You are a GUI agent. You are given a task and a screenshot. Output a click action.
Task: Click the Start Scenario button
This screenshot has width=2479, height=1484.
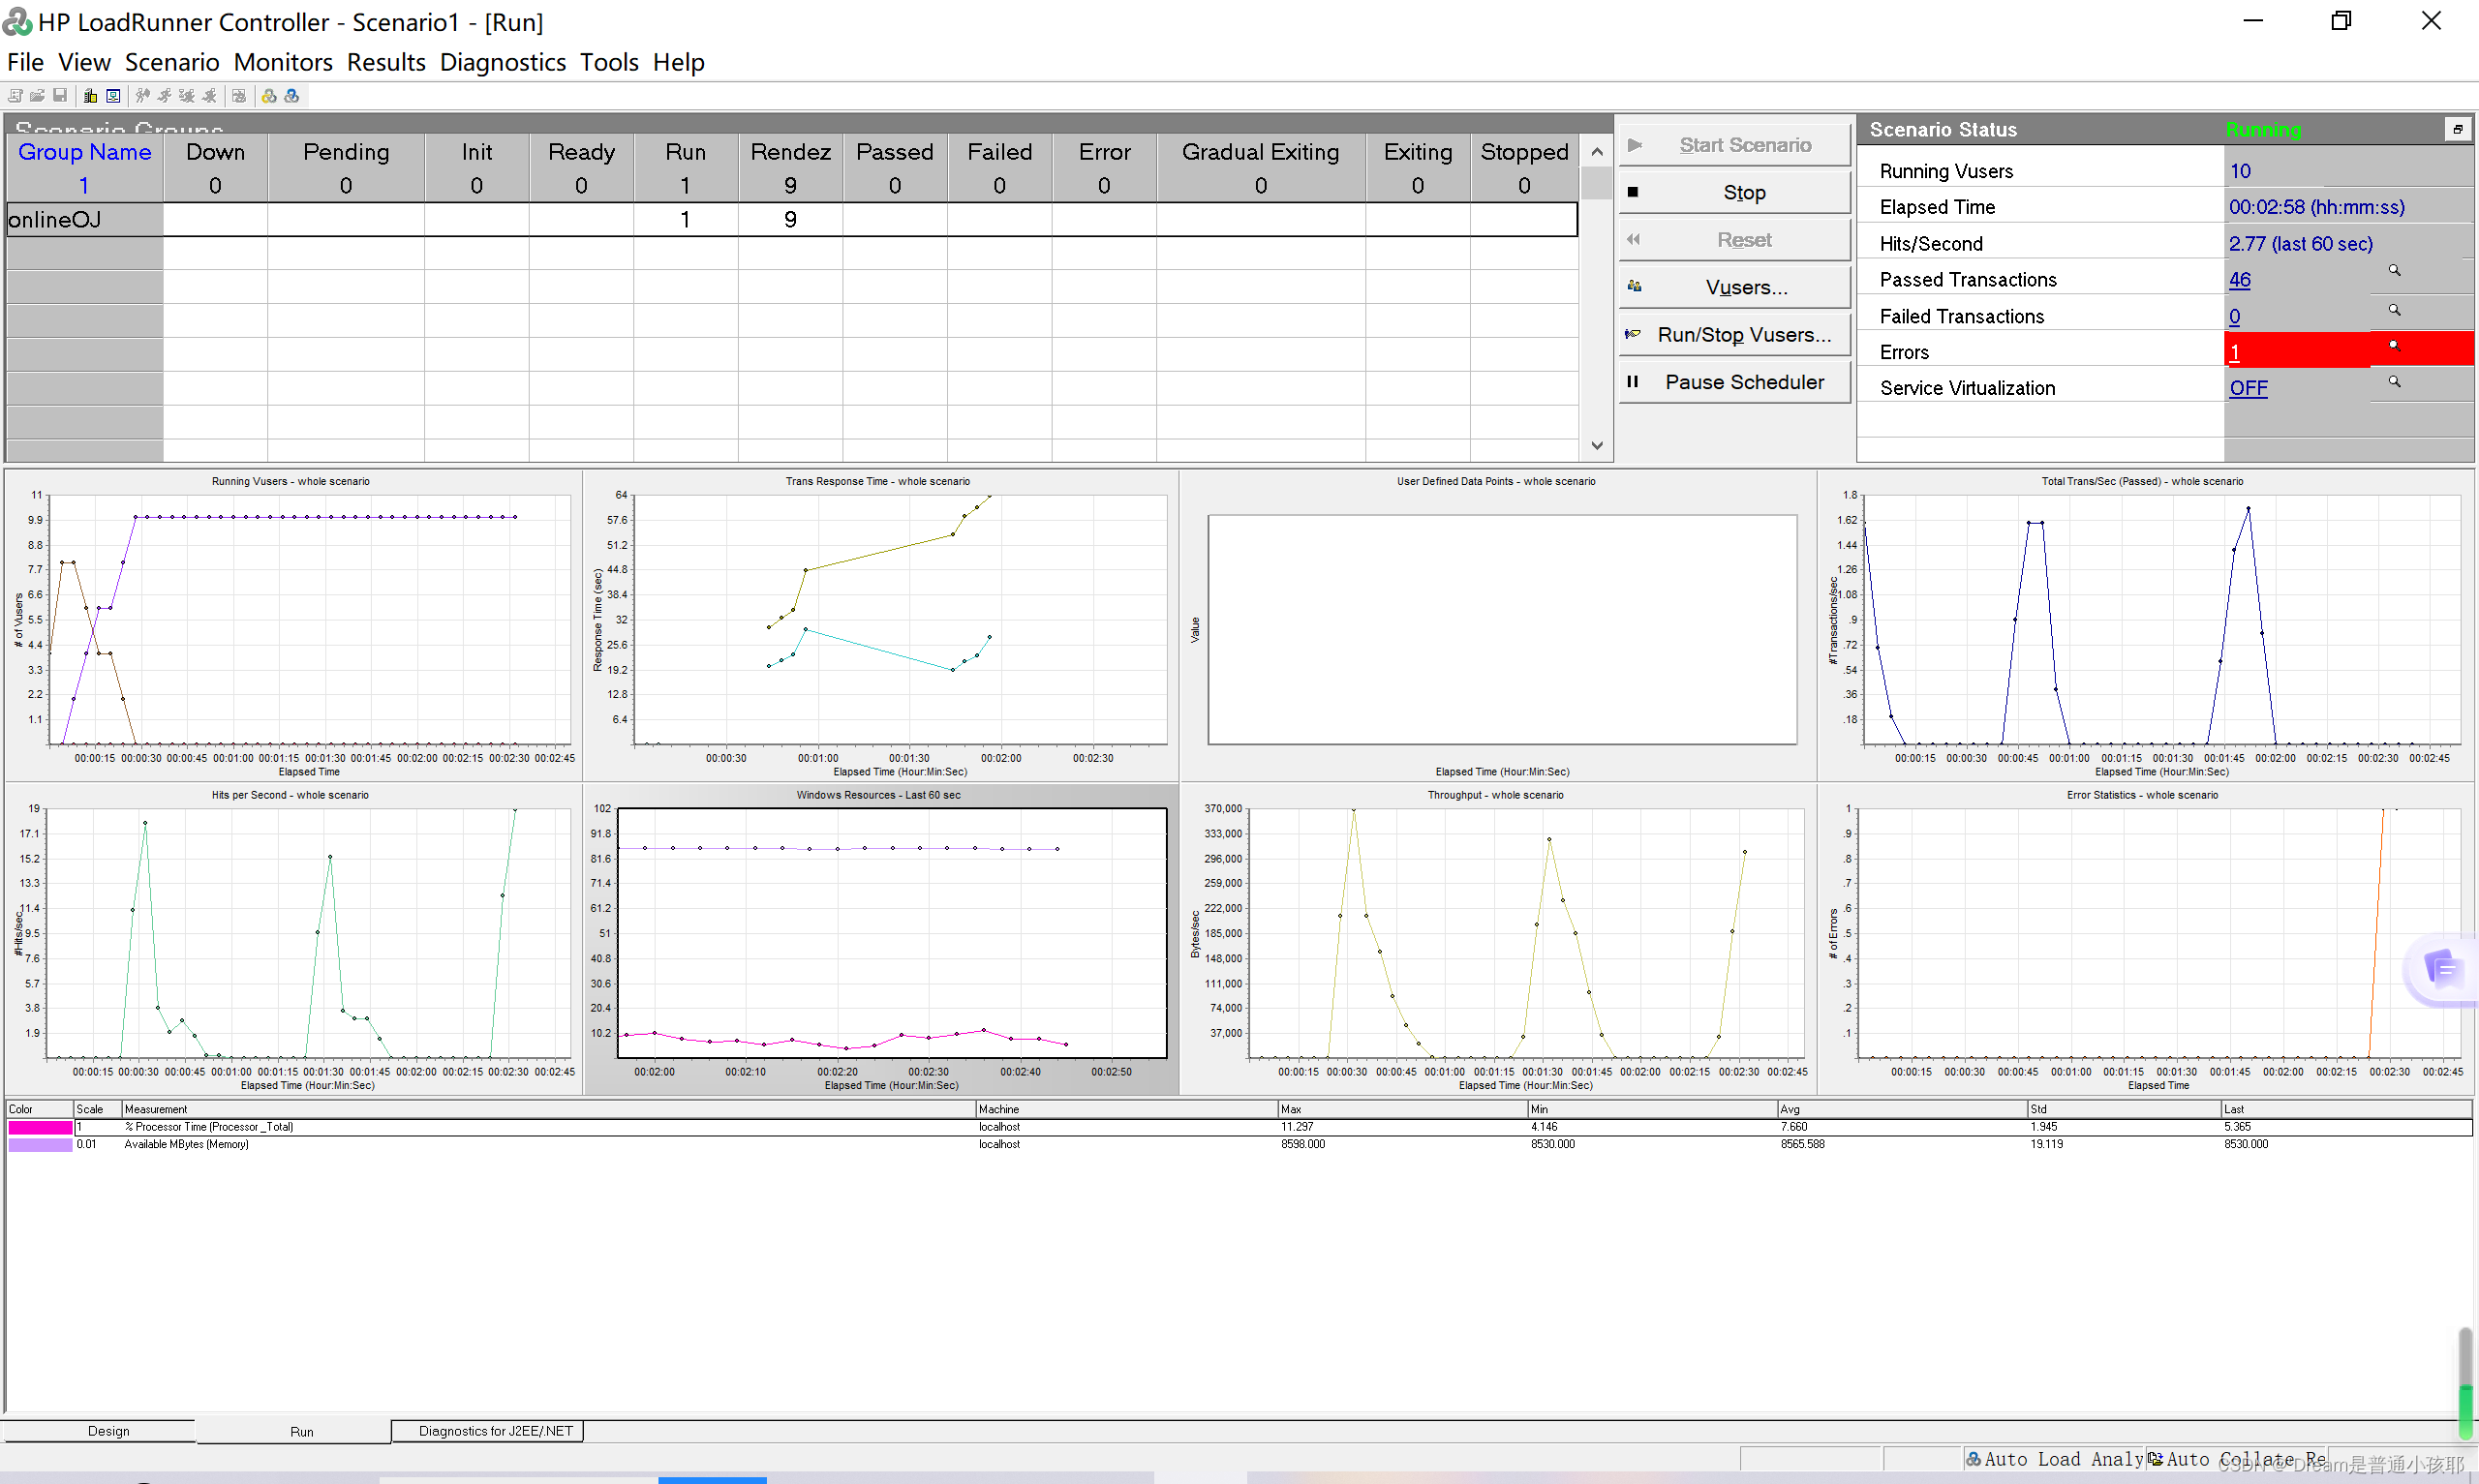tap(1735, 145)
